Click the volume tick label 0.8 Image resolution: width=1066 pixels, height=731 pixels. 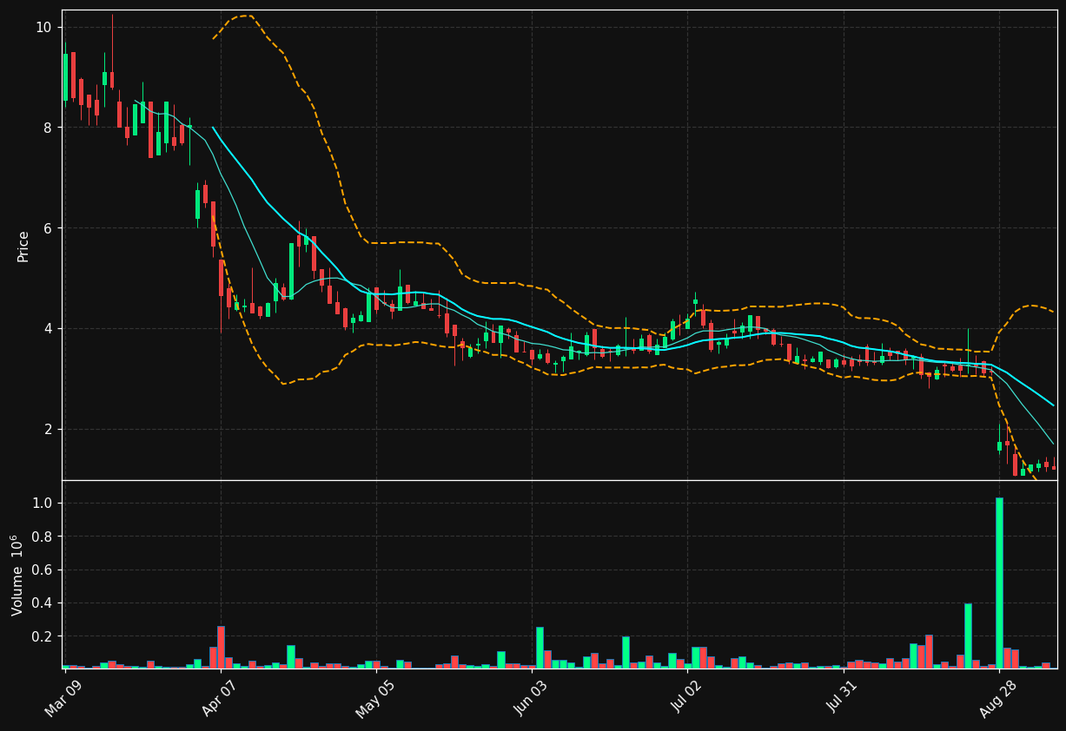click(42, 537)
